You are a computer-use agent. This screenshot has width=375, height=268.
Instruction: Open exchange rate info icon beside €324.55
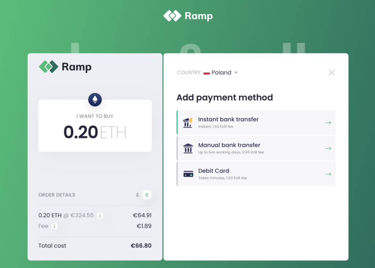[x=100, y=215]
